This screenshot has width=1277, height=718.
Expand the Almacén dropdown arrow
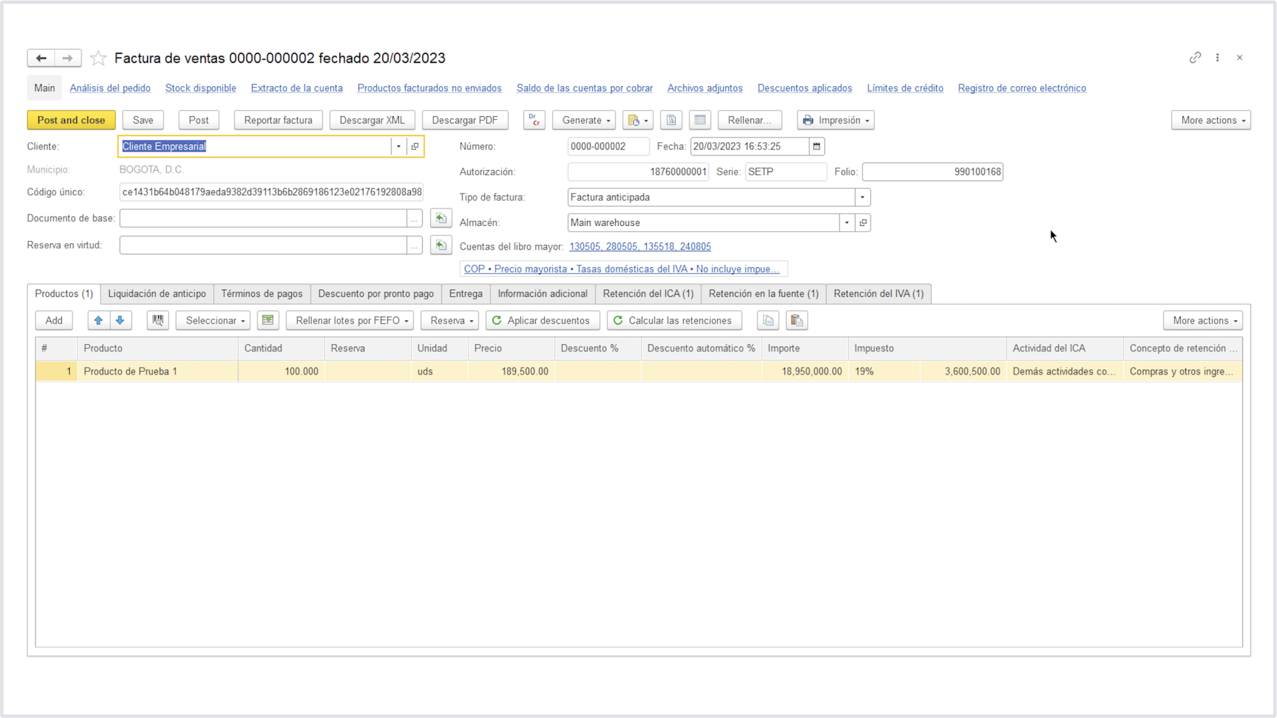(846, 223)
